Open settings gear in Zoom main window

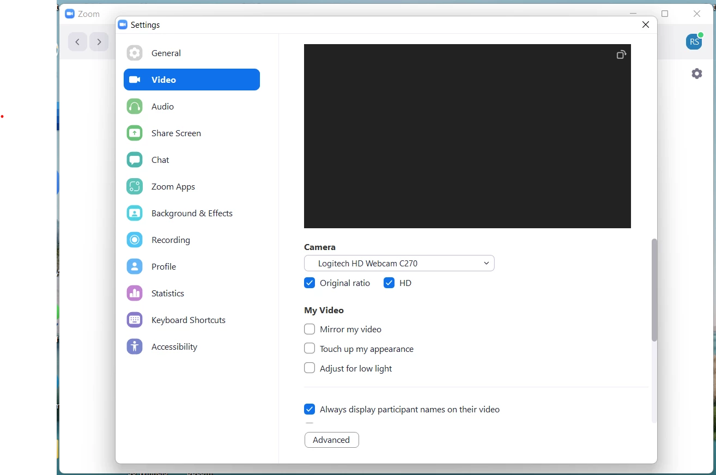697,74
